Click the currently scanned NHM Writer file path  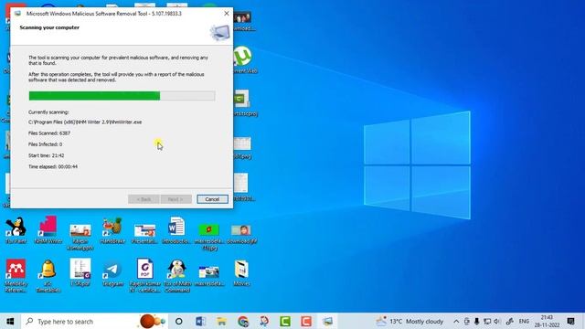tap(85, 122)
